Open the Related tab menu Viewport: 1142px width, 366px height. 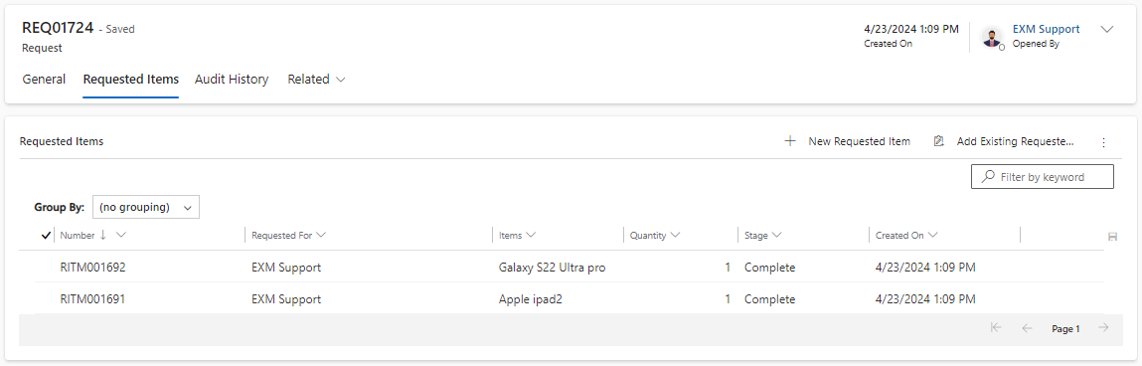click(x=316, y=80)
